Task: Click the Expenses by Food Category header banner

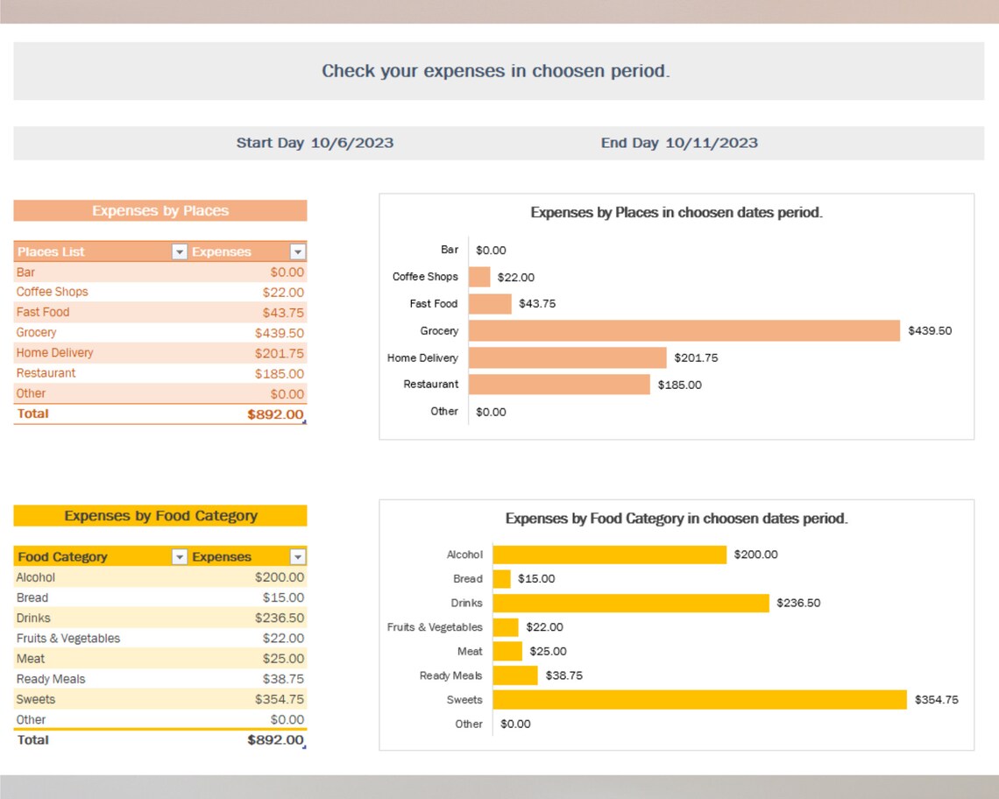Action: click(159, 515)
